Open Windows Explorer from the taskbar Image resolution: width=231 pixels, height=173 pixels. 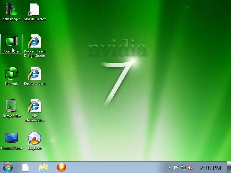(x=44, y=168)
